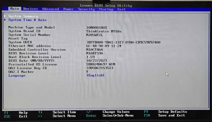Image resolution: width=212 pixels, height=122 pixels.
Task: Click the System Serial Number label
Action: pos(29,35)
